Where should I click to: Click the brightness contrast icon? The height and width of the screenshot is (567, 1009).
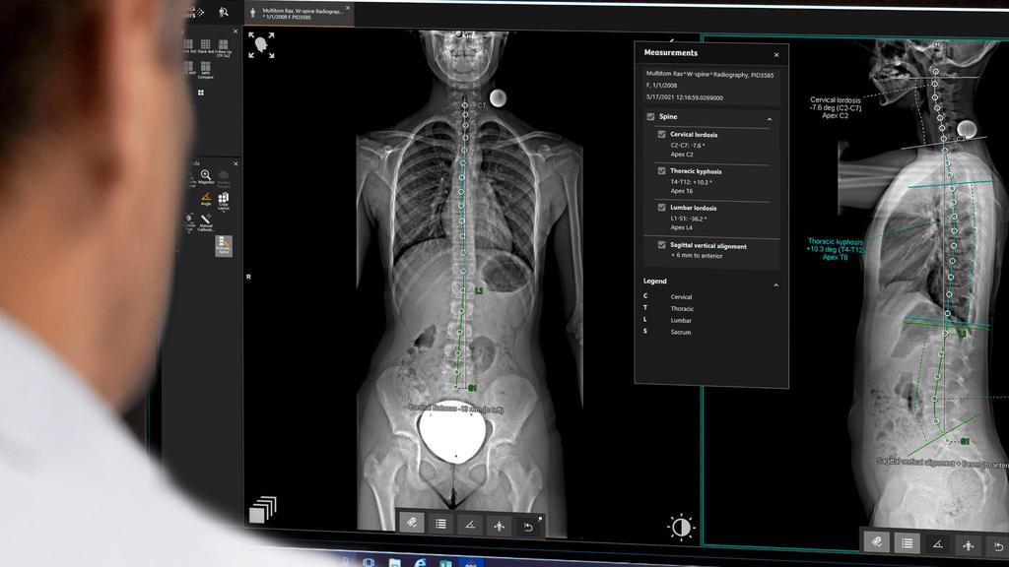[x=681, y=528]
